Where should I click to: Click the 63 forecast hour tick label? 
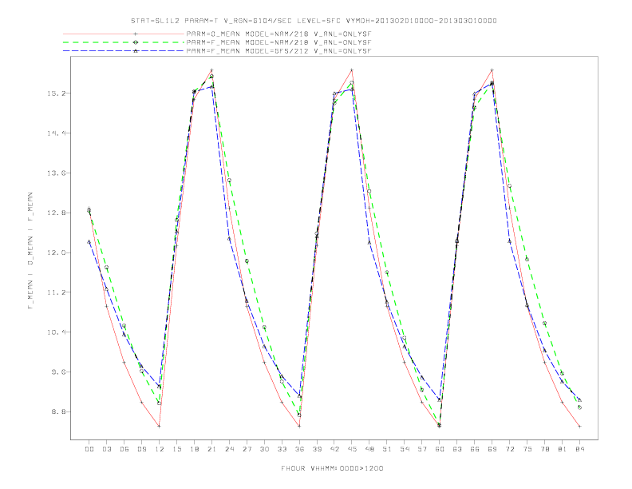[x=457, y=449]
